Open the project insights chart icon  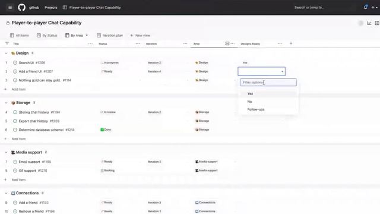[369, 23]
